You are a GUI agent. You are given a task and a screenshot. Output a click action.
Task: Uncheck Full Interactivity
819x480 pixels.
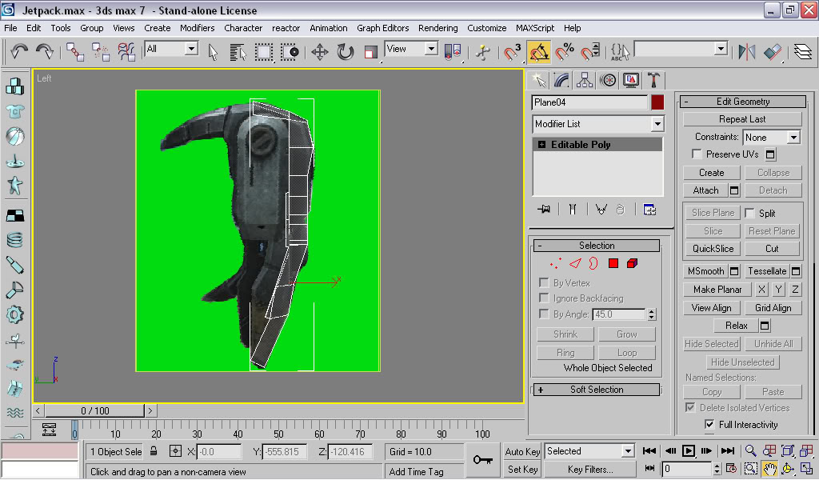pyautogui.click(x=709, y=425)
